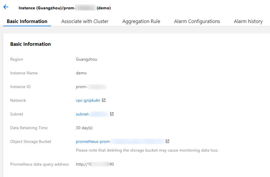View the Alarm history tab

coord(248,21)
